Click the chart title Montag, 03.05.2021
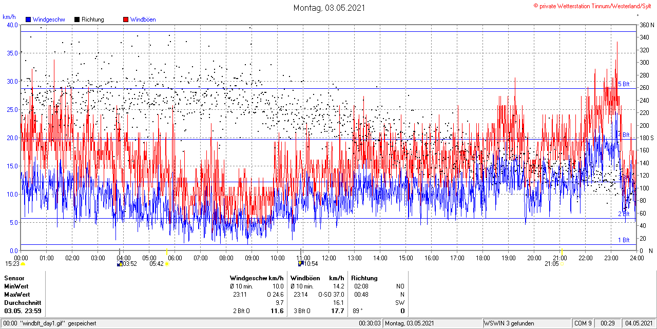 click(329, 8)
